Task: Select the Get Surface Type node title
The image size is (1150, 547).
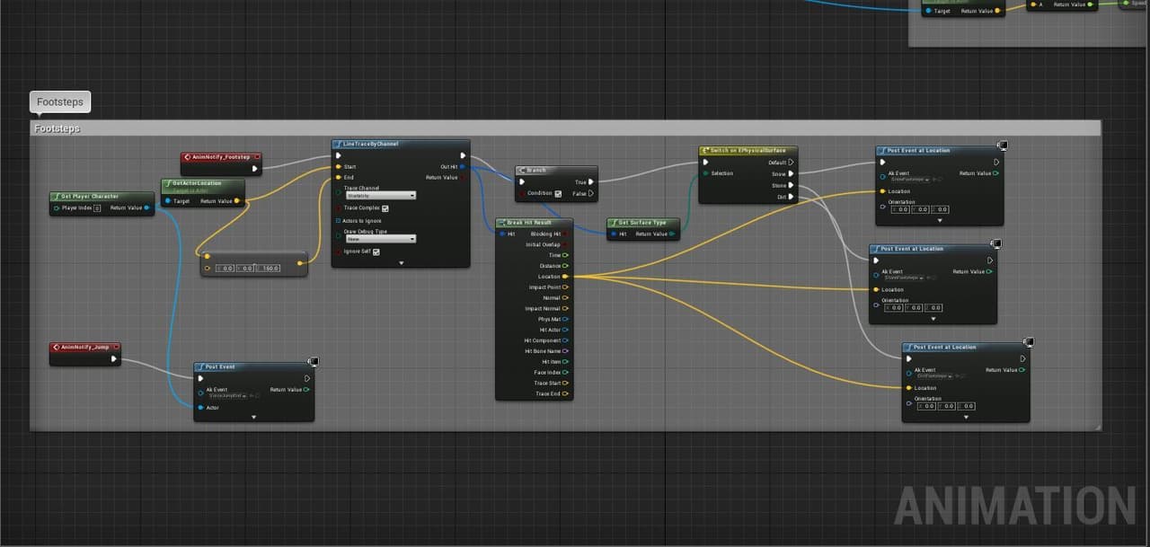Action: pyautogui.click(x=641, y=222)
